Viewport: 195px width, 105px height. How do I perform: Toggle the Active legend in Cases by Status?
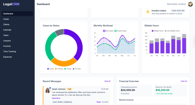50,69
